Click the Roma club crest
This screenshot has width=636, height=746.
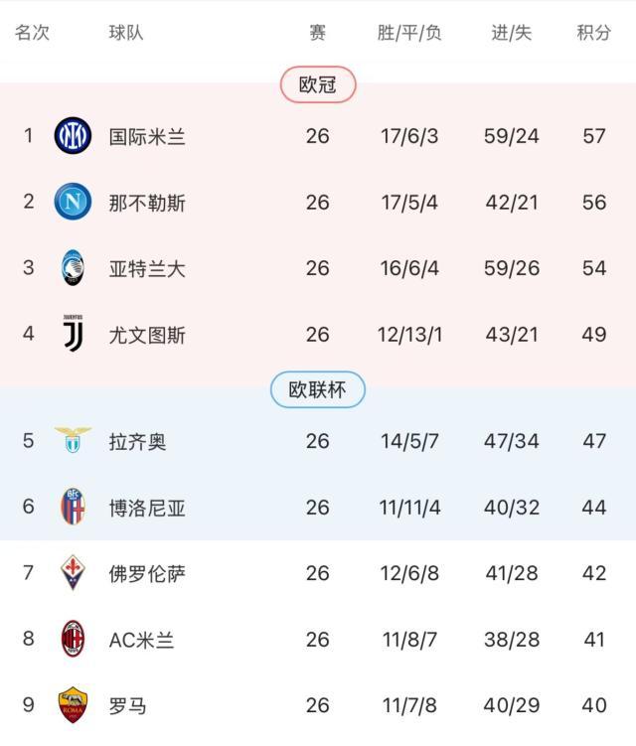[73, 705]
